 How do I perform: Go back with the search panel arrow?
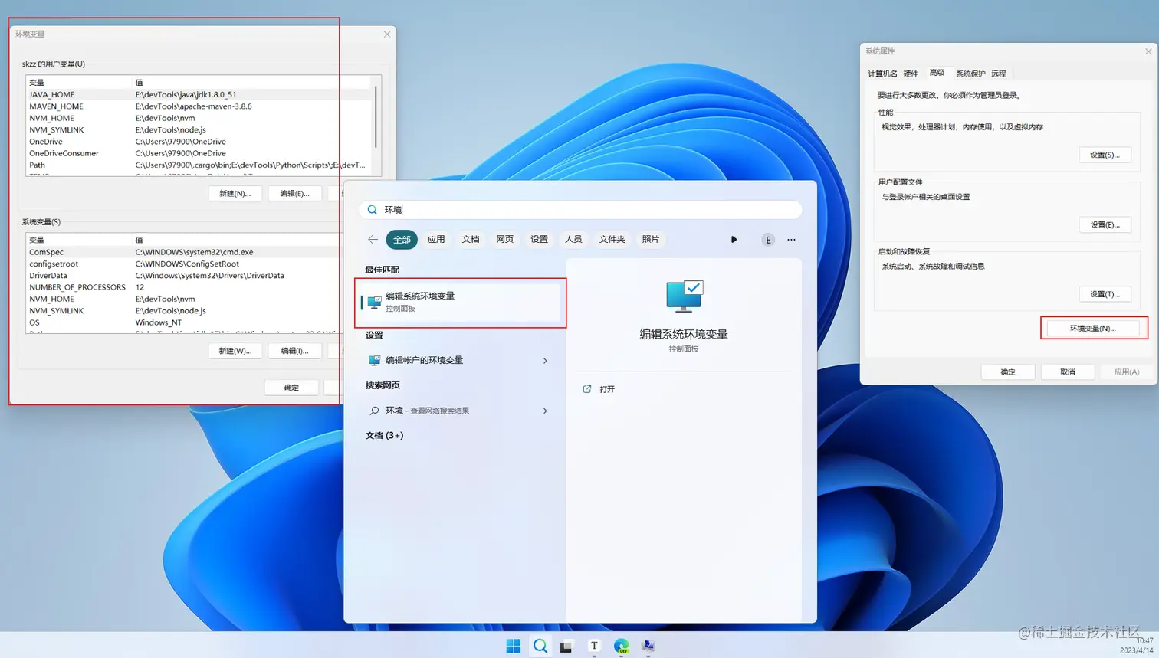click(373, 240)
